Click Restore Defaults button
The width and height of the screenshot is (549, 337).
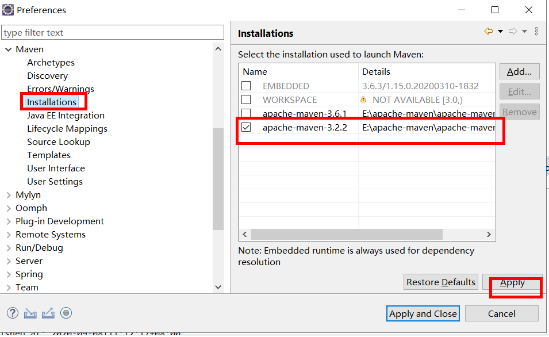point(441,282)
